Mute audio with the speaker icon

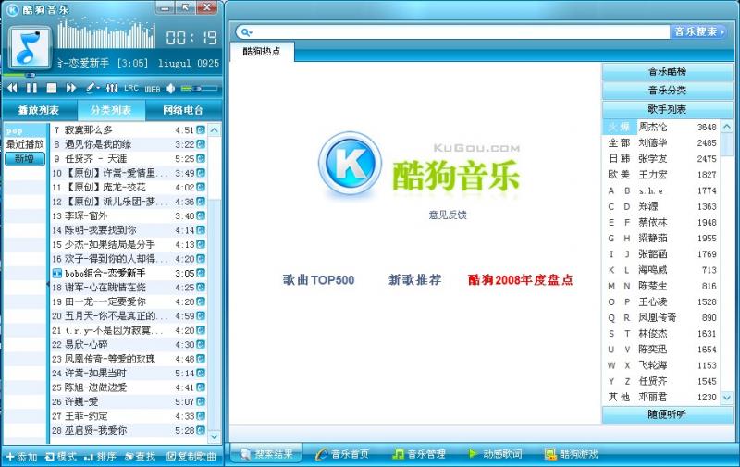tap(171, 88)
